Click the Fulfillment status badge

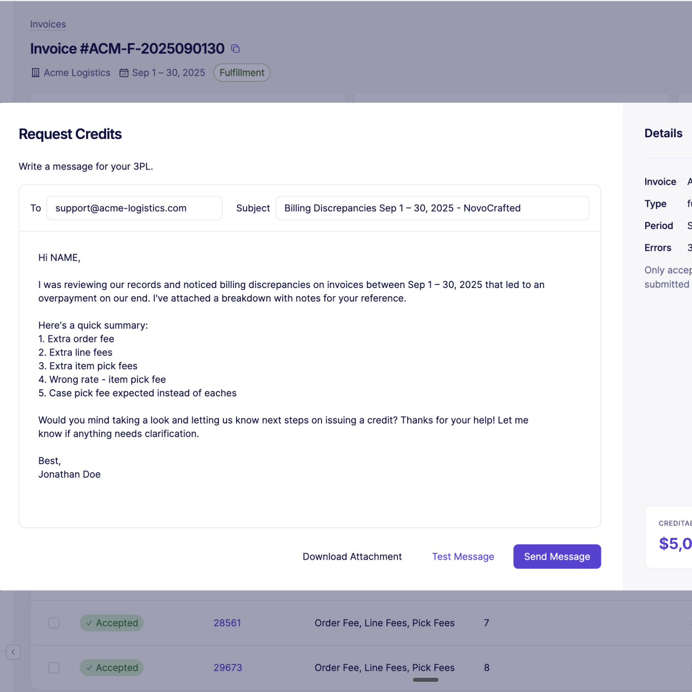click(x=242, y=72)
